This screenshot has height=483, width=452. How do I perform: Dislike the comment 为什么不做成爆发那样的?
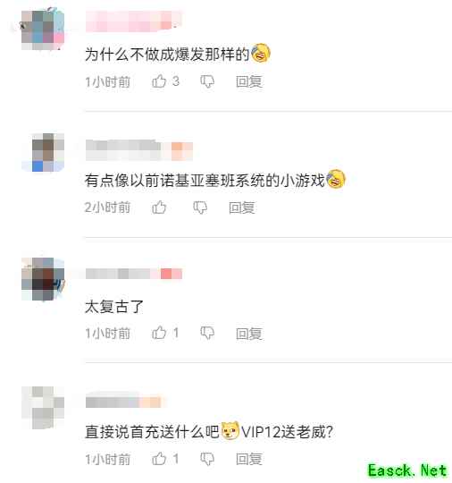207,81
